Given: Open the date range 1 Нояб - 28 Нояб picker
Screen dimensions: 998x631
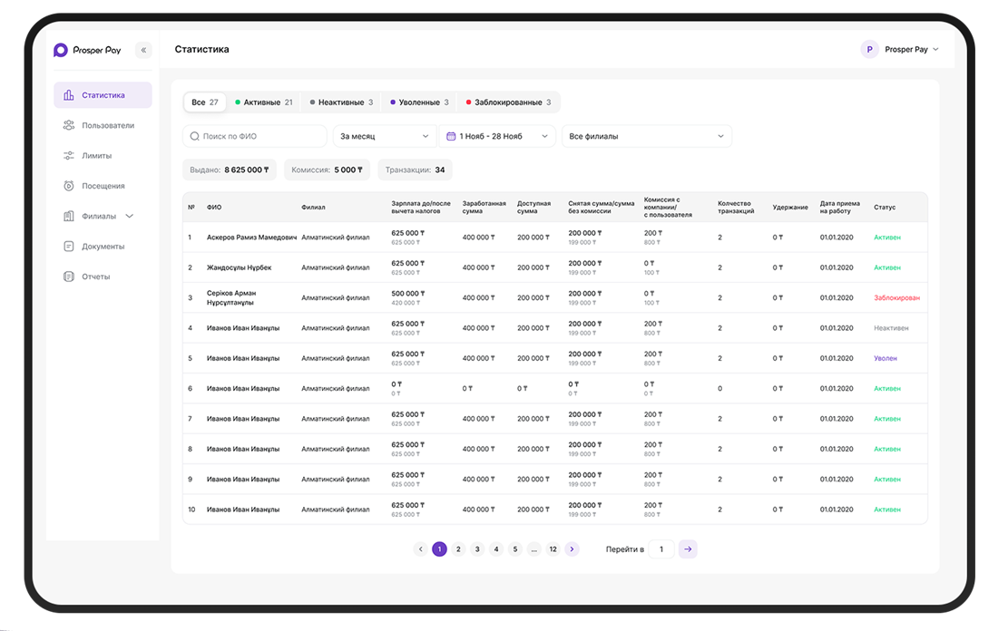Looking at the screenshot, I should (497, 136).
